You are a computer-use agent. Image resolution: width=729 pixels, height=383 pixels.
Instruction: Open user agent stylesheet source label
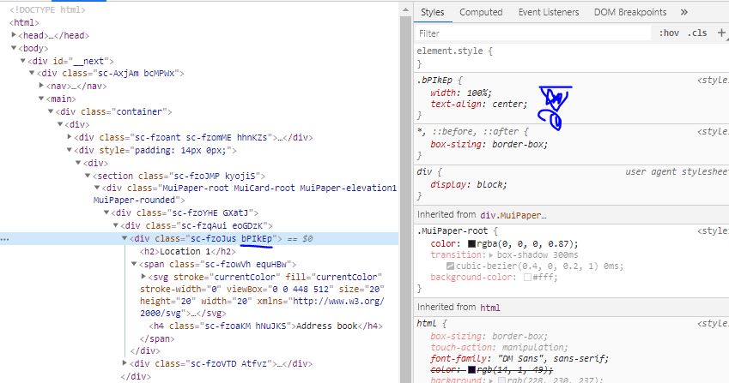coord(677,171)
